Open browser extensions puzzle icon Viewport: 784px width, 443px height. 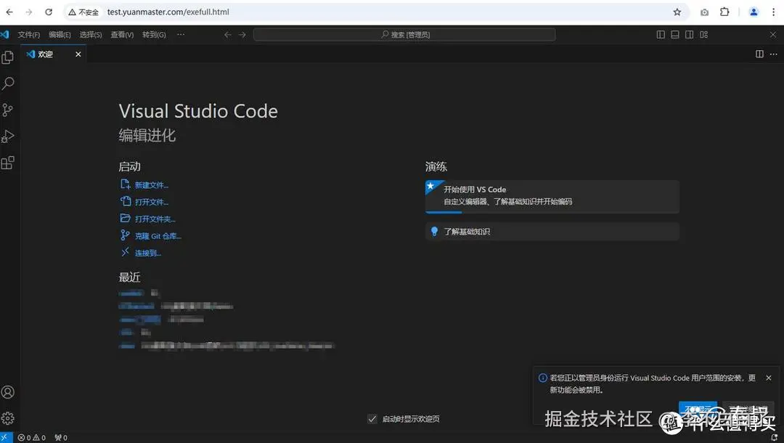tap(724, 12)
